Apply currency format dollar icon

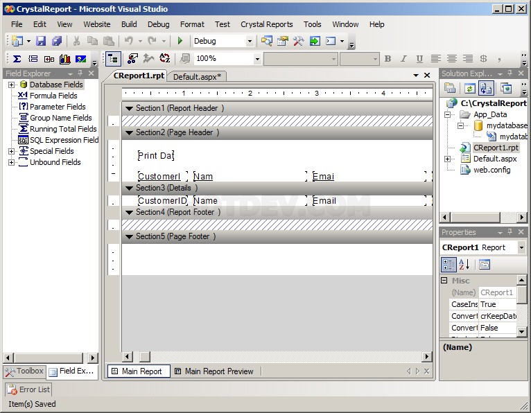[484, 59]
